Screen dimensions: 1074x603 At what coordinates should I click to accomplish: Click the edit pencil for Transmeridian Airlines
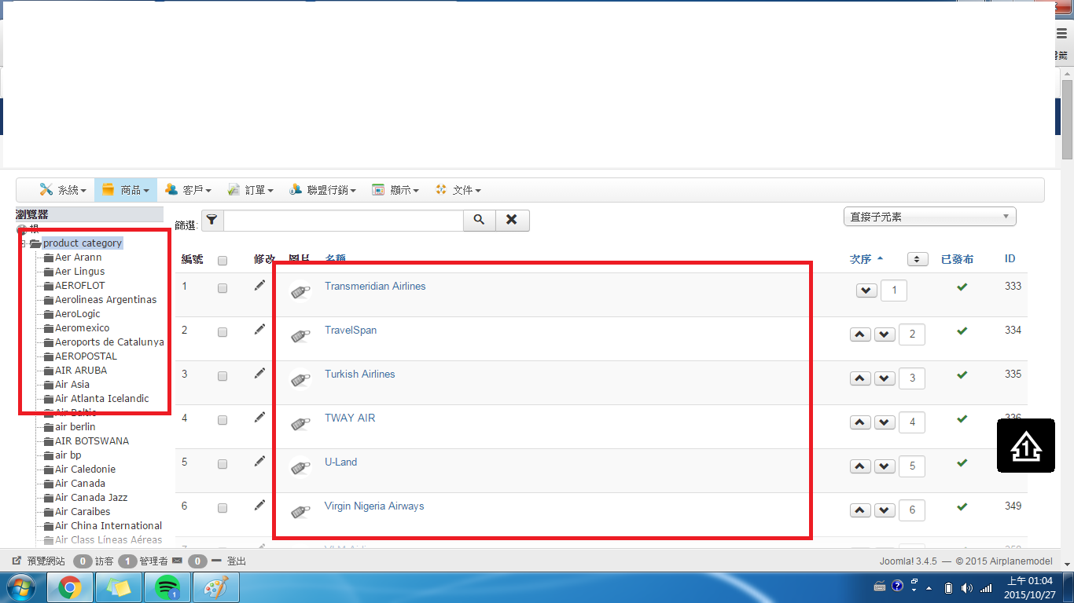(x=259, y=286)
